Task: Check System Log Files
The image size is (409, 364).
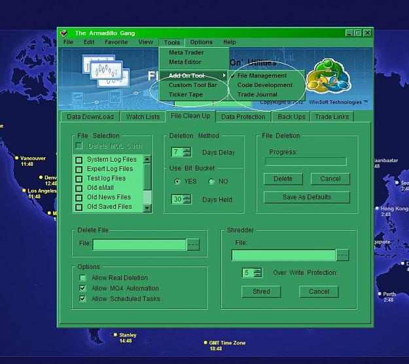Action: coord(79,160)
